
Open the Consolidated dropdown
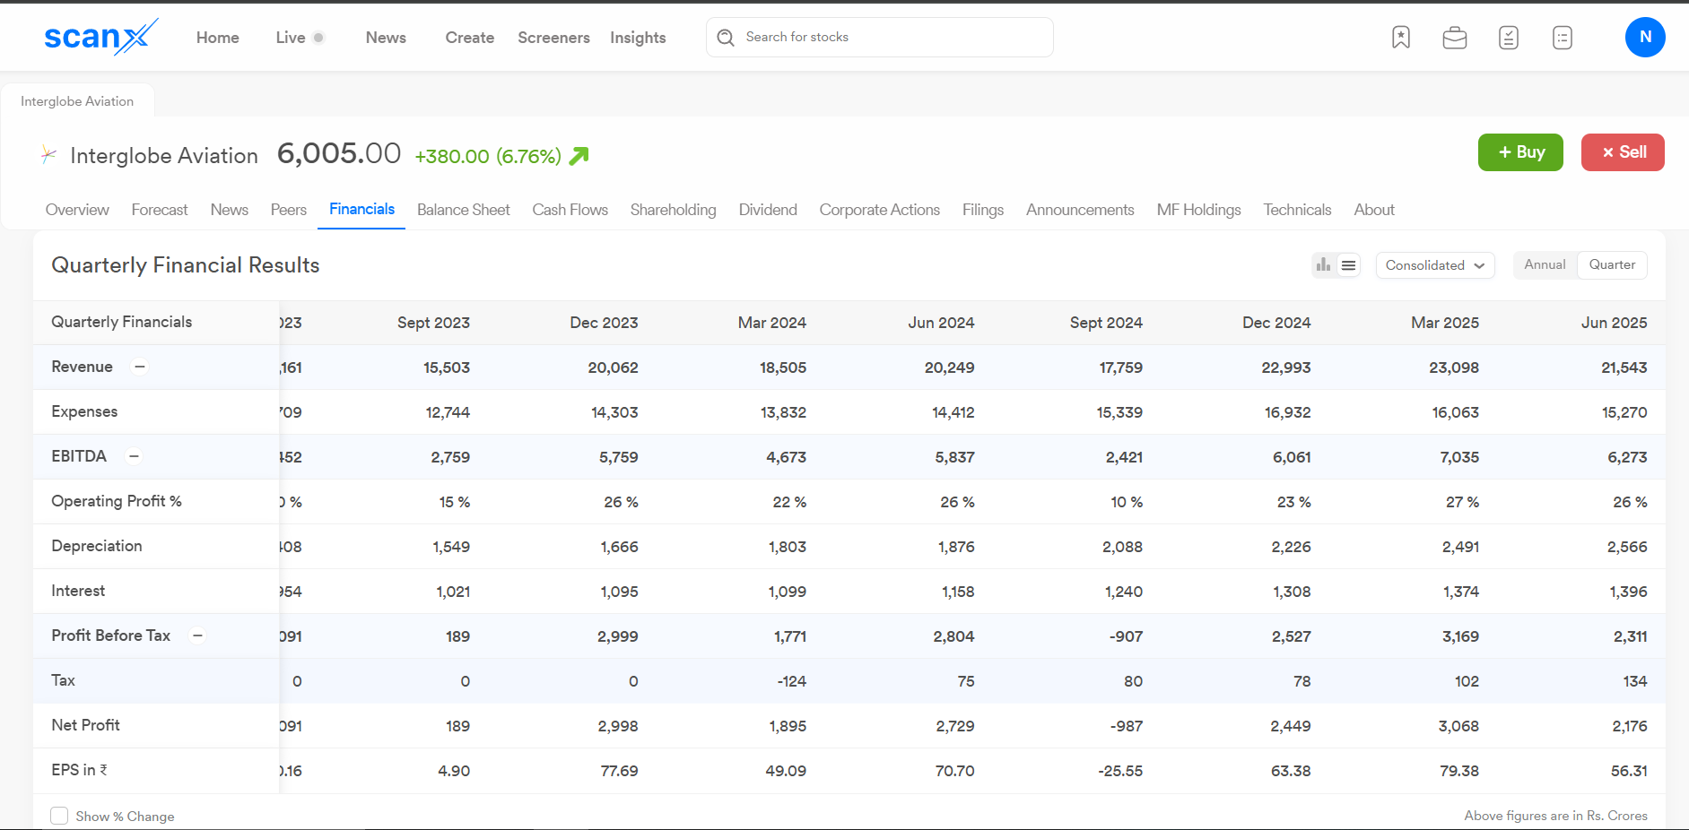[1434, 265]
